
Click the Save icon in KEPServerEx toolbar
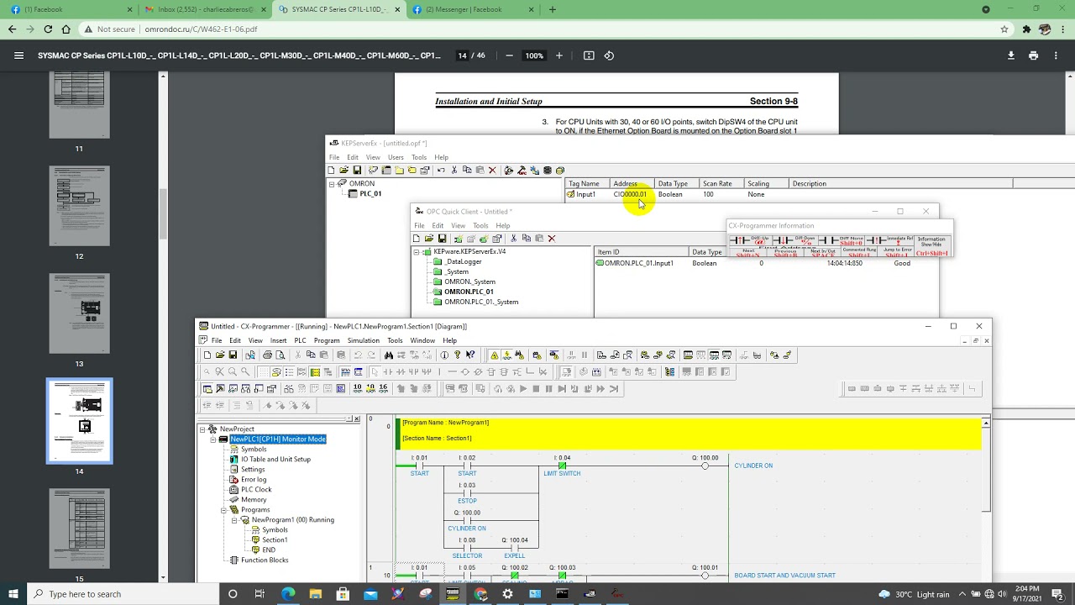point(357,171)
